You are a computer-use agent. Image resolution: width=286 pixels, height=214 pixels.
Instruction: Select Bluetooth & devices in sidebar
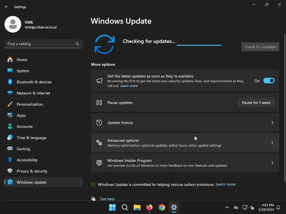coord(44,82)
